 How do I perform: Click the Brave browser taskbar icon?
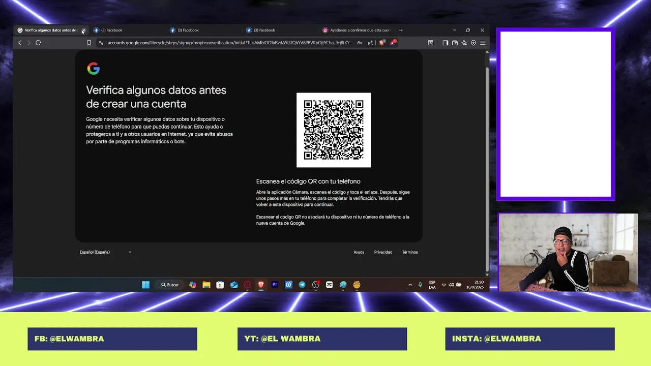coord(261,285)
